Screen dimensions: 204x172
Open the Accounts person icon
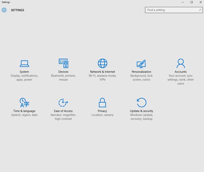pyautogui.click(x=180, y=63)
